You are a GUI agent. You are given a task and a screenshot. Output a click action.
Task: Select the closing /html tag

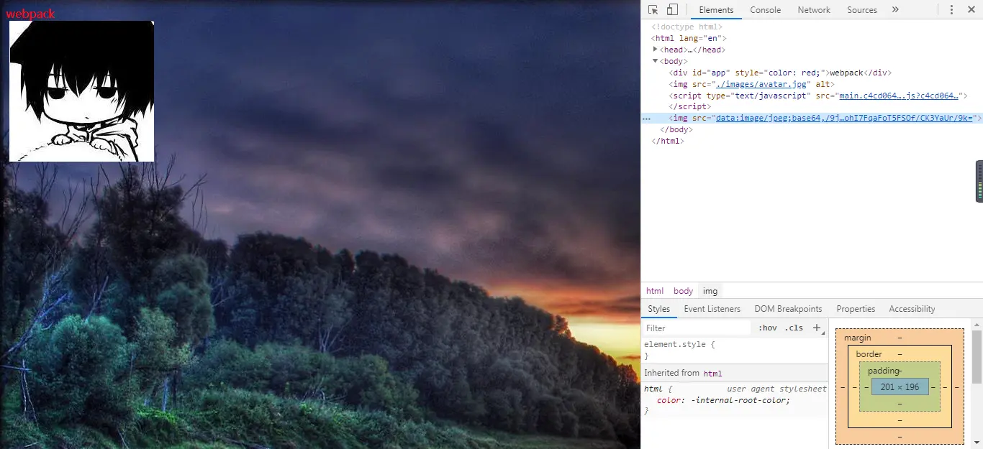(667, 141)
